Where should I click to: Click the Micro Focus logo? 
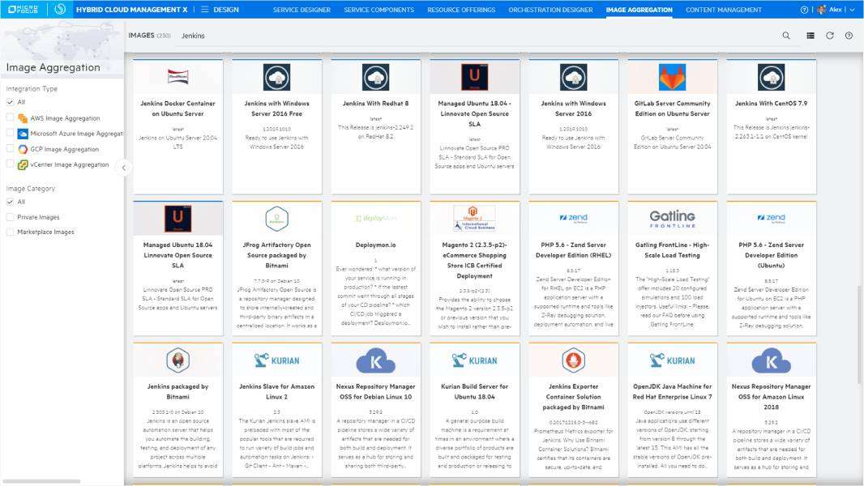[21, 10]
